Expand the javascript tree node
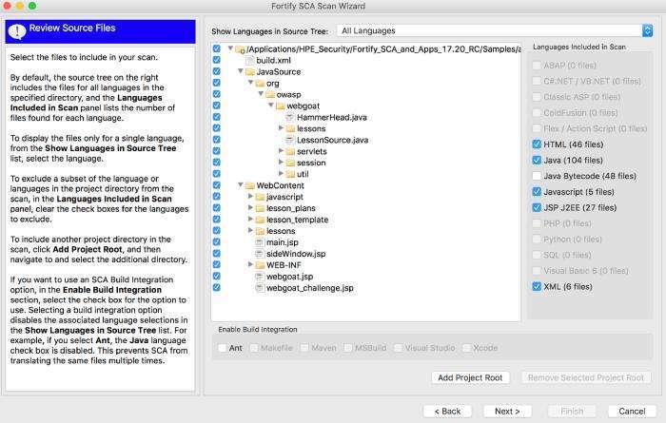Screen dimensions: 666x423 pyautogui.click(x=250, y=197)
